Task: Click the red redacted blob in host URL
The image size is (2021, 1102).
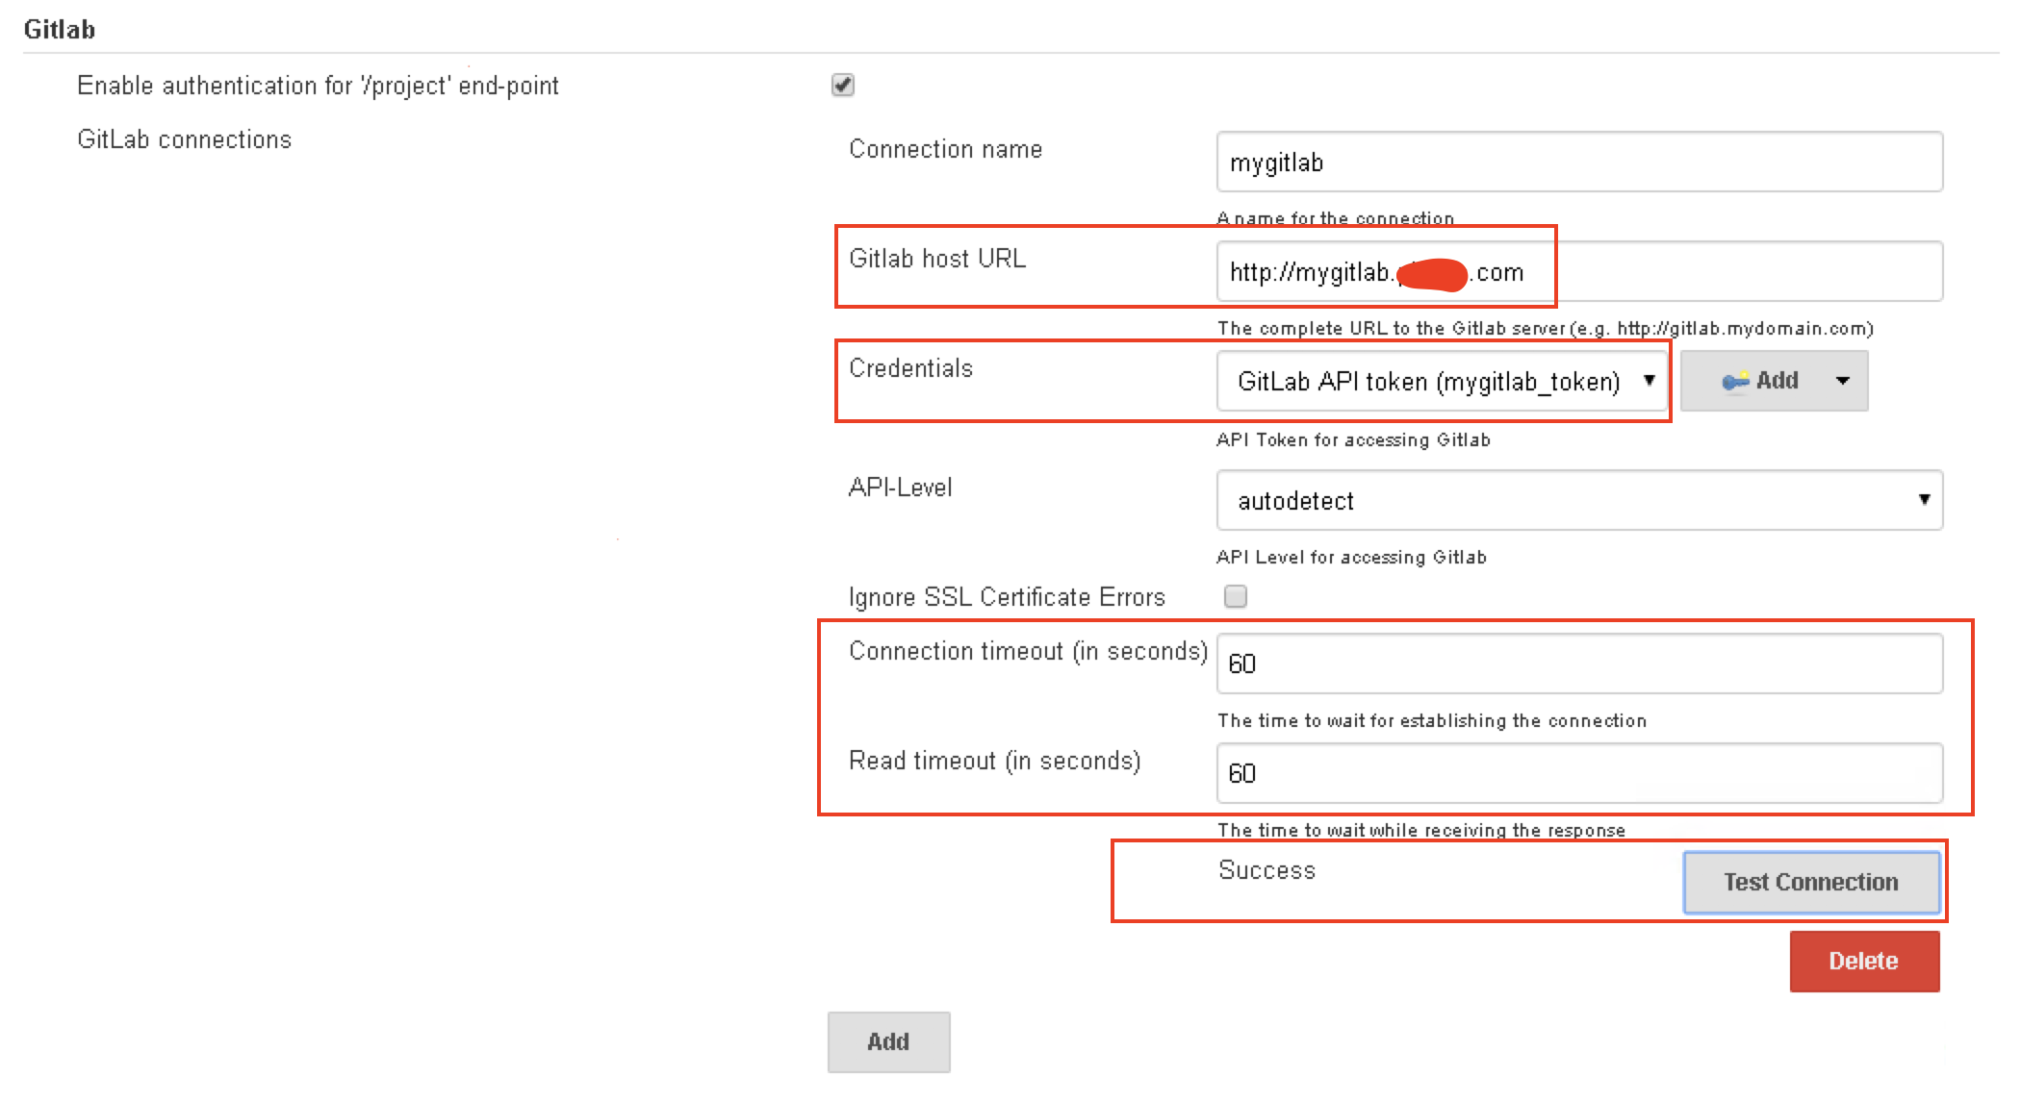Action: [1431, 274]
